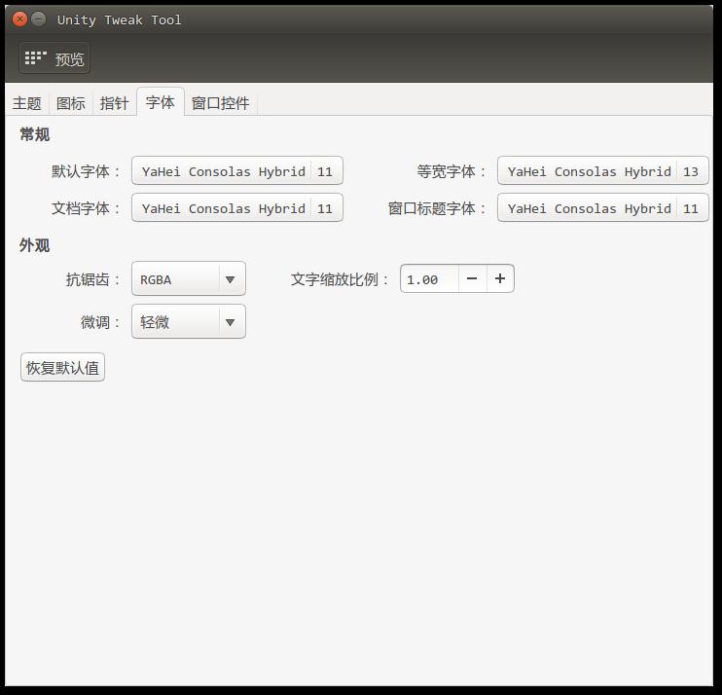Image resolution: width=722 pixels, height=695 pixels.
Task: Decrease text scaling with minus button
Action: point(472,279)
